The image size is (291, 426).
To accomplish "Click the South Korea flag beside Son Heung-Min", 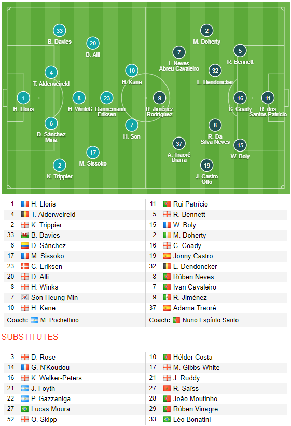I will [25, 297].
